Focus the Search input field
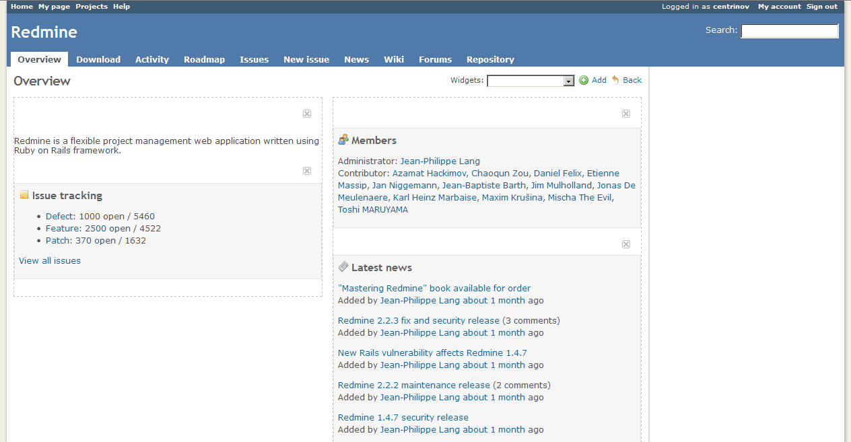This screenshot has height=442, width=851. 790,31
